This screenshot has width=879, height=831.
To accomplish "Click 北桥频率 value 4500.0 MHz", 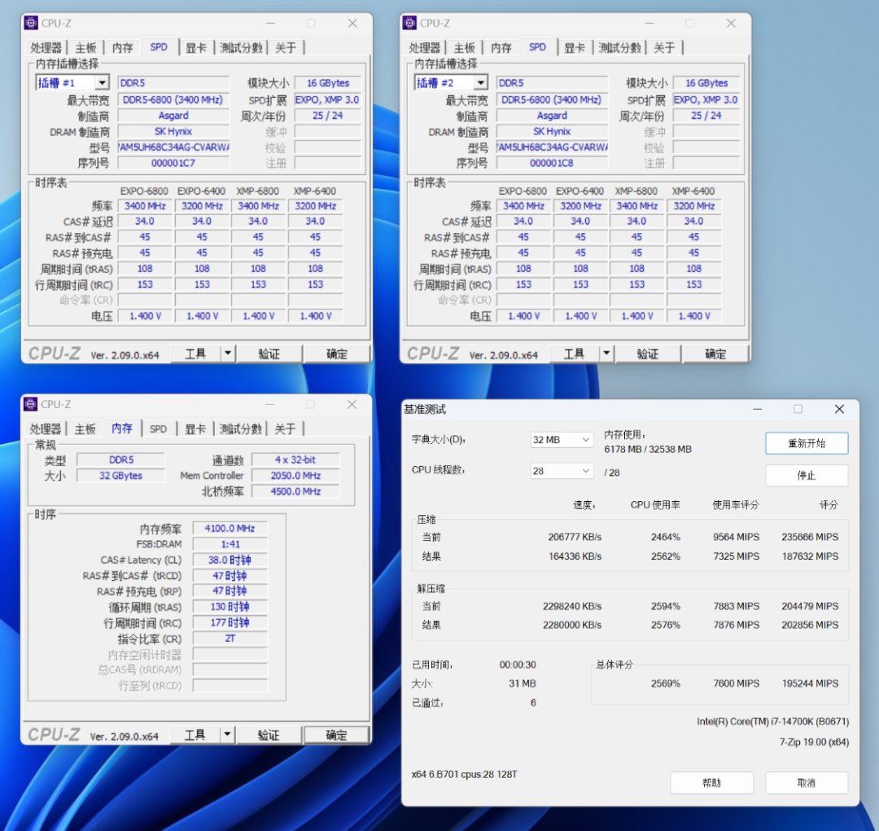I will (295, 491).
